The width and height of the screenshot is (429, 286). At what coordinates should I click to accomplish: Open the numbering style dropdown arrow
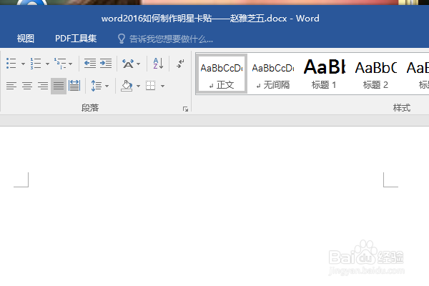(47, 64)
